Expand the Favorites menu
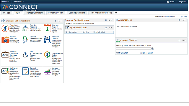 (5, 1)
